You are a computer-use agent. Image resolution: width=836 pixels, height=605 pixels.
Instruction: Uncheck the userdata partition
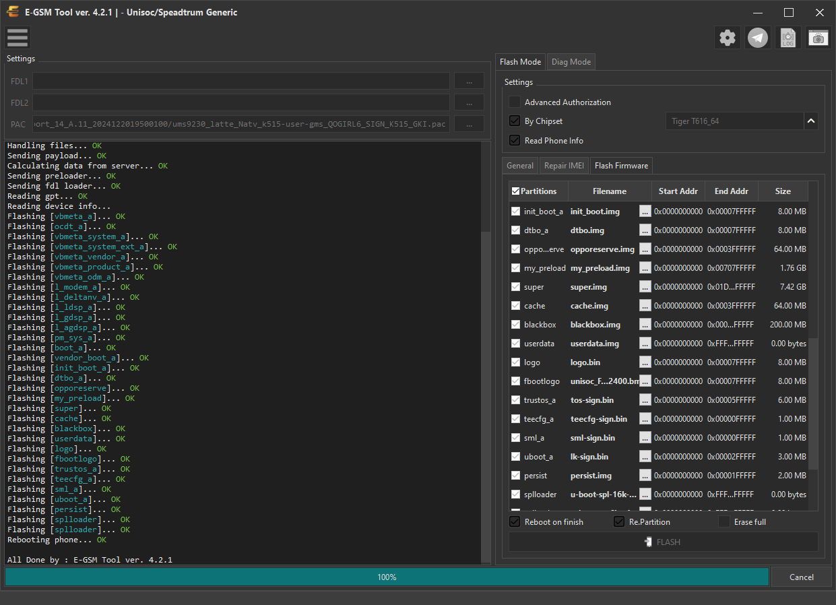click(516, 344)
